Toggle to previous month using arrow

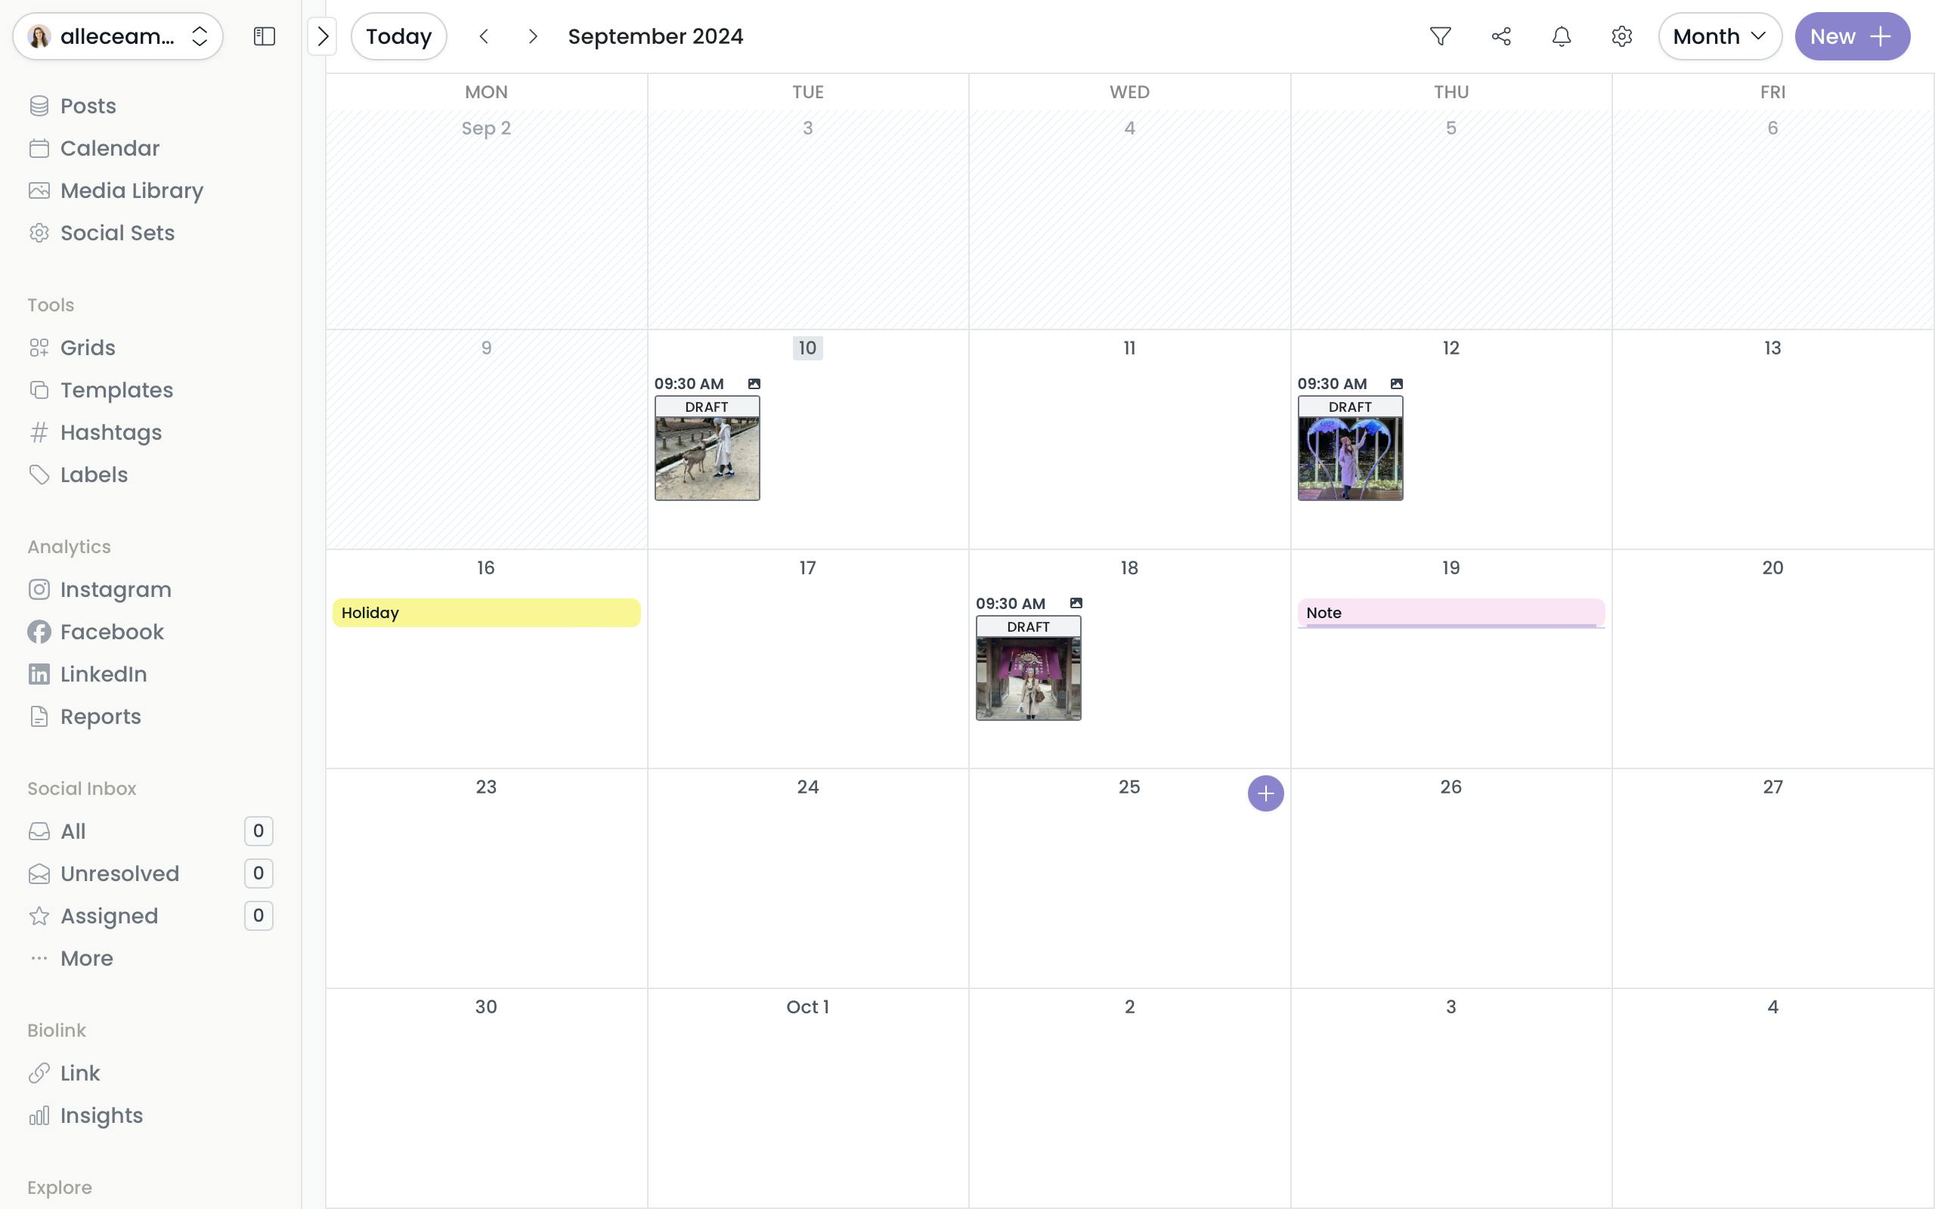[x=485, y=35]
